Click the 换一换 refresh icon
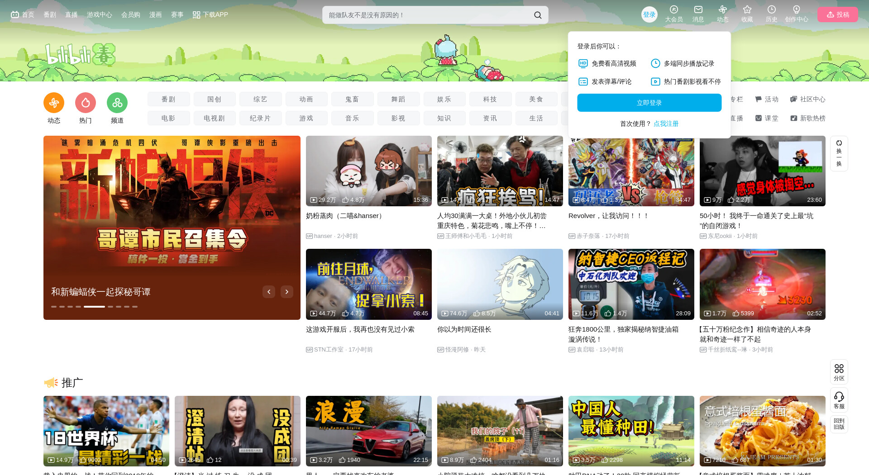The image size is (869, 475). (839, 153)
